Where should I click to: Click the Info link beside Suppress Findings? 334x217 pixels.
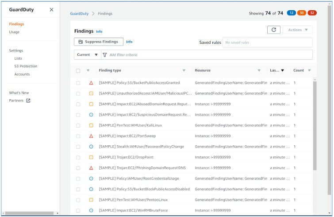click(x=129, y=42)
